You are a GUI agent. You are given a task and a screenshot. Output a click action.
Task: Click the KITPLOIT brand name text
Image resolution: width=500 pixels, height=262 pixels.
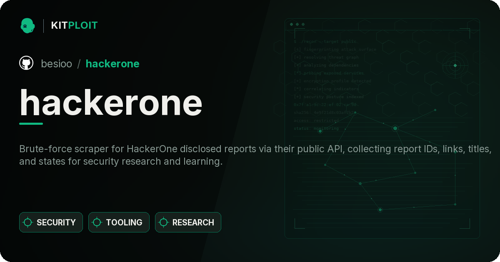click(x=74, y=25)
